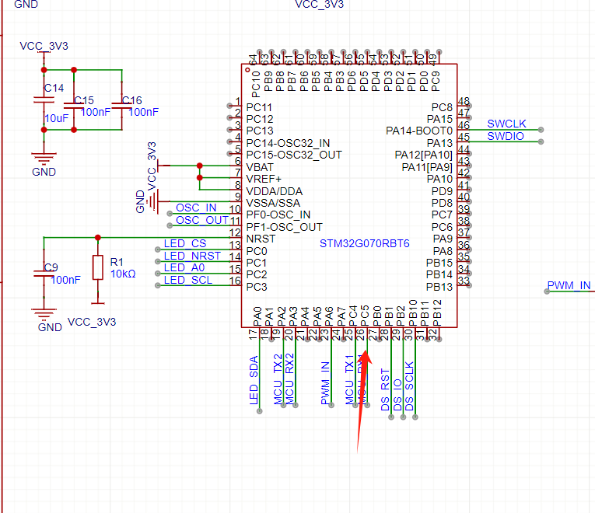This screenshot has height=513, width=595.
Task: Click the GND label under capacitor C9
Action: tap(50, 327)
